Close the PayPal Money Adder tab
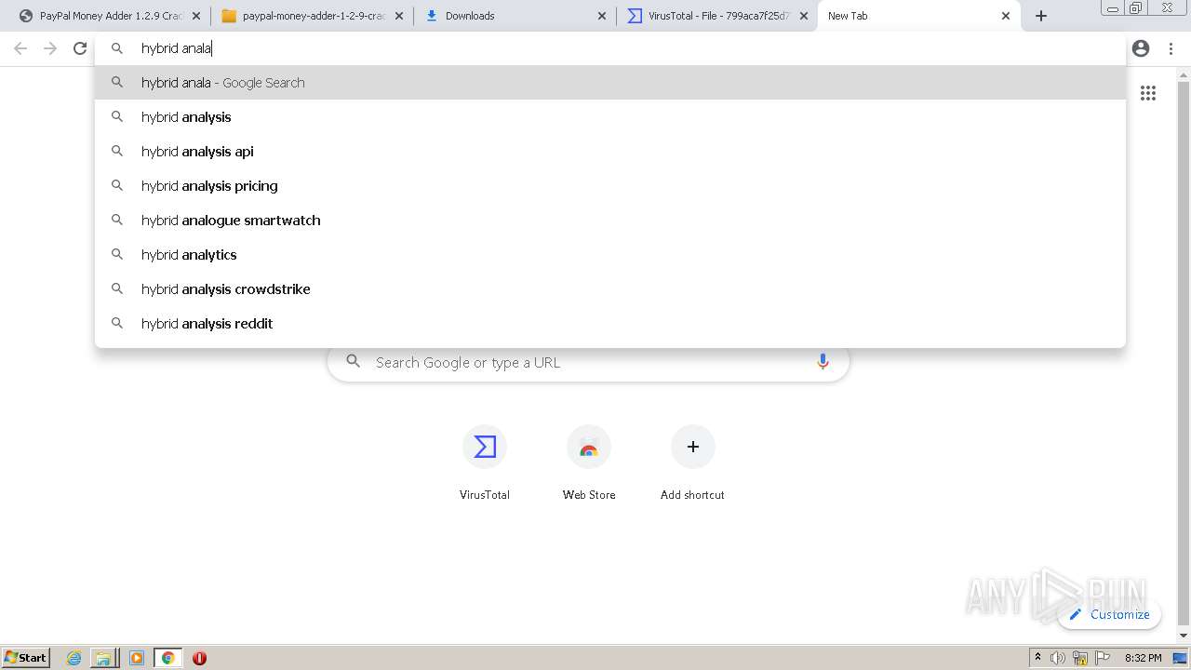Screen dimensions: 1191x670 pyautogui.click(x=196, y=16)
